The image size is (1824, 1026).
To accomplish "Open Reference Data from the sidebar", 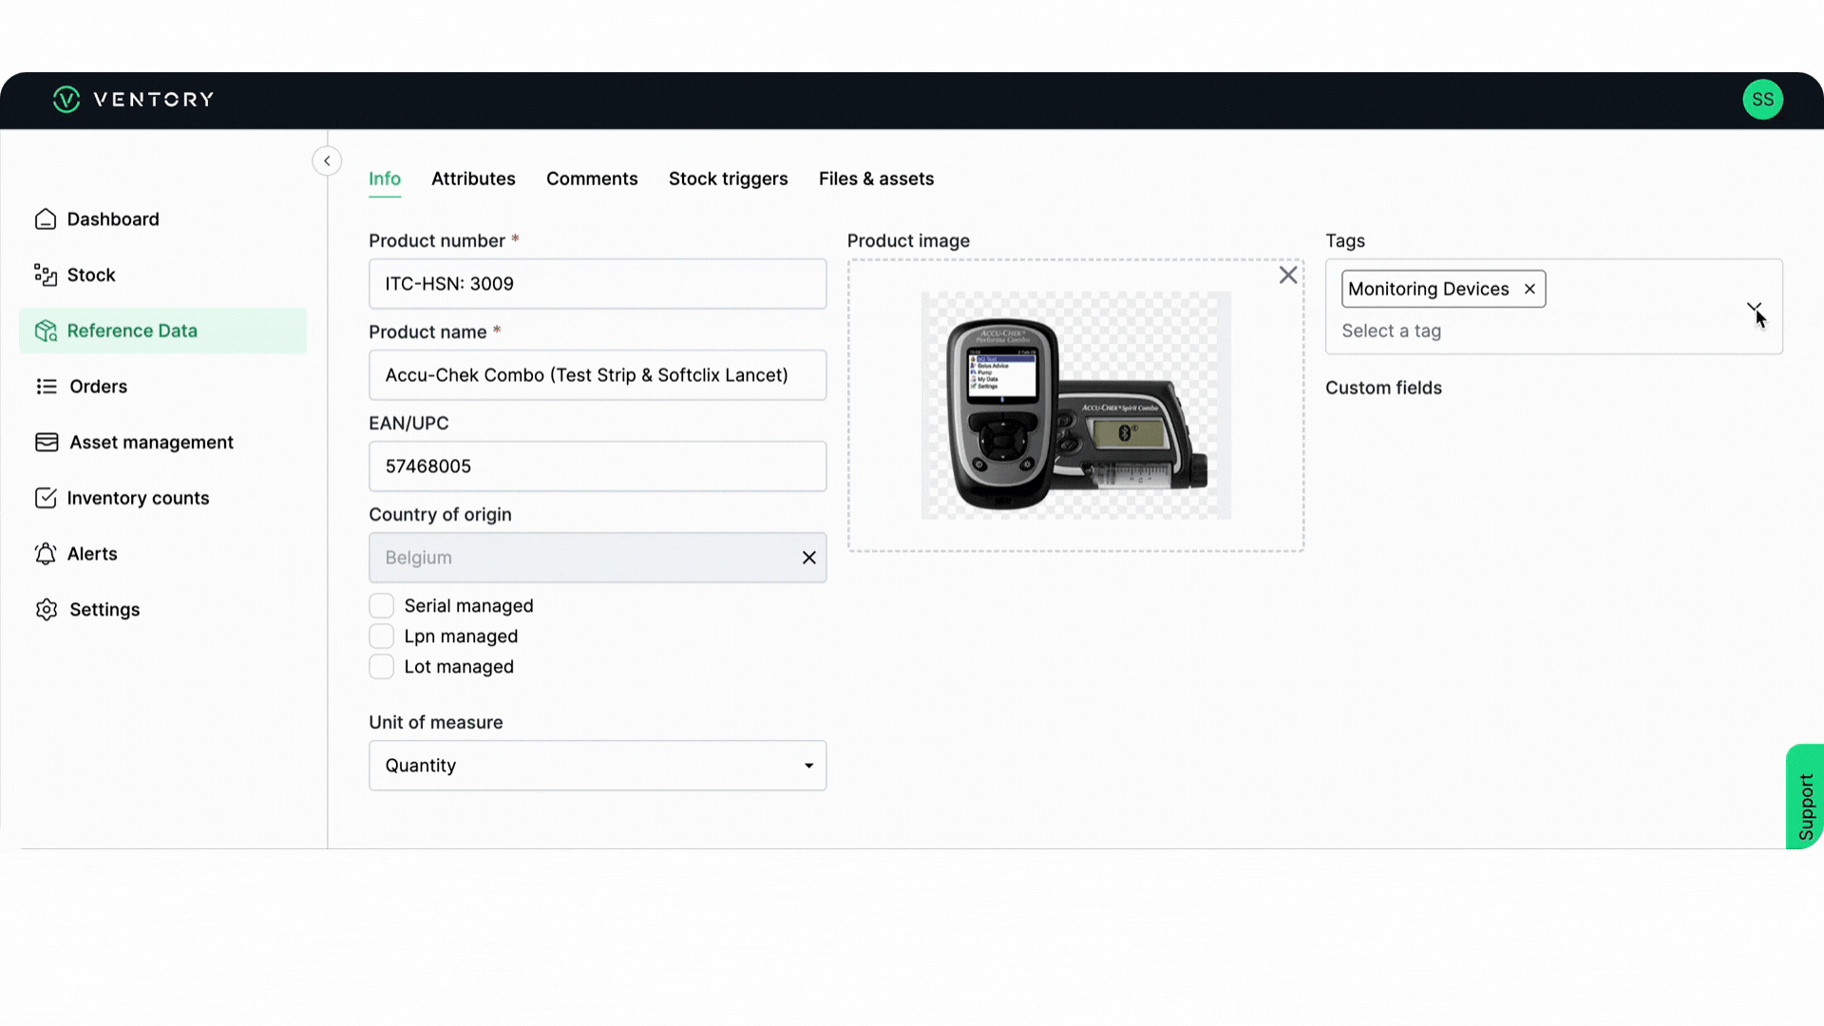I will point(162,331).
